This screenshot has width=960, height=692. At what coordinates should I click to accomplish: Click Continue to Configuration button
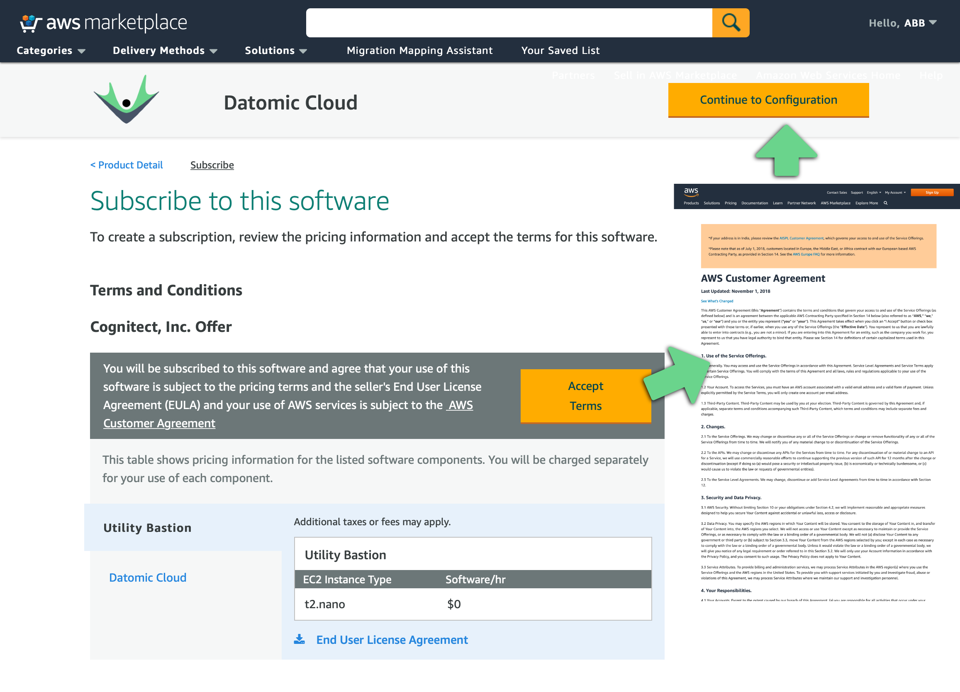point(768,100)
